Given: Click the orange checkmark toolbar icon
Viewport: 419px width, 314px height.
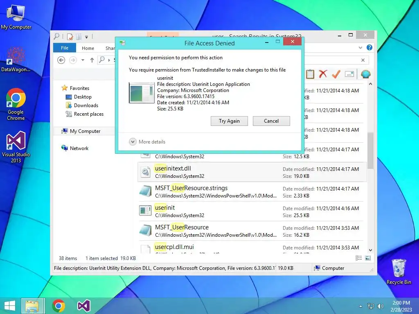Looking at the screenshot, I should click(x=336, y=74).
